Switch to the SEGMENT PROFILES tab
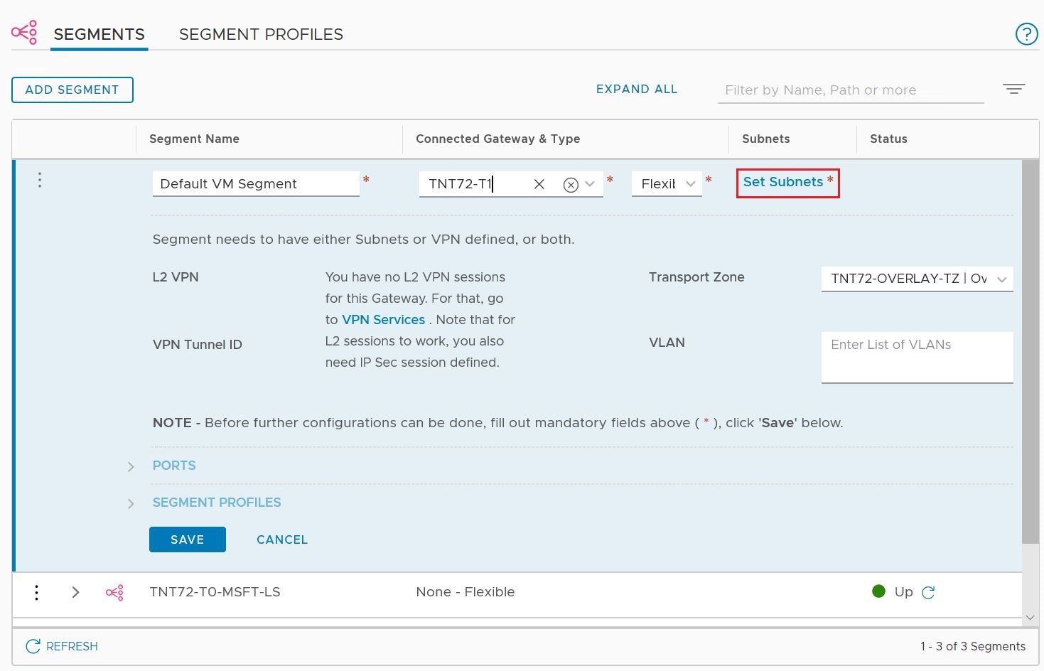 tap(261, 33)
